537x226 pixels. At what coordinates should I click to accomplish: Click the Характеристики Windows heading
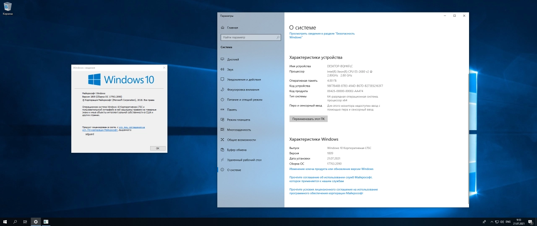[314, 139]
